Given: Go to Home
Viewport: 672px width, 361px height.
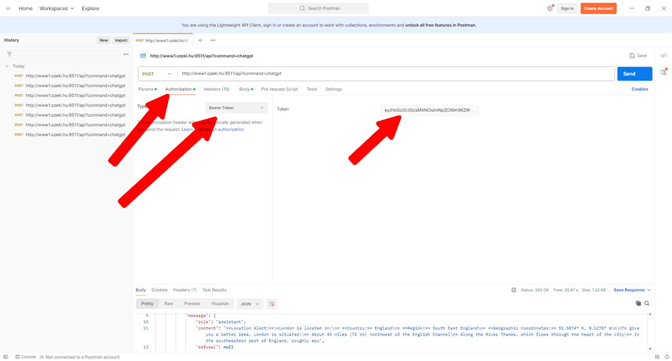Looking at the screenshot, I should coord(26,9).
